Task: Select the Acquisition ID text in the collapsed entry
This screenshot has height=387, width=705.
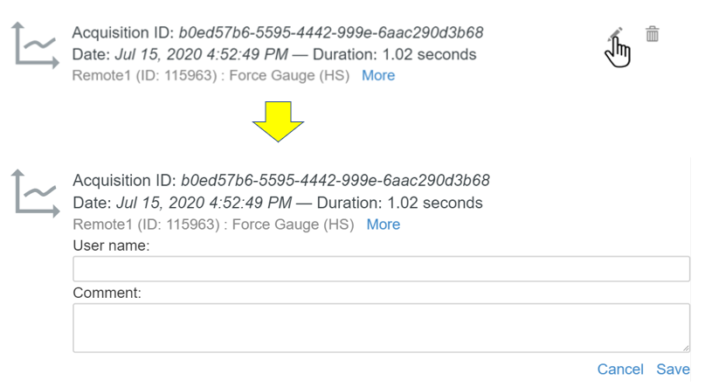Action: point(278,33)
